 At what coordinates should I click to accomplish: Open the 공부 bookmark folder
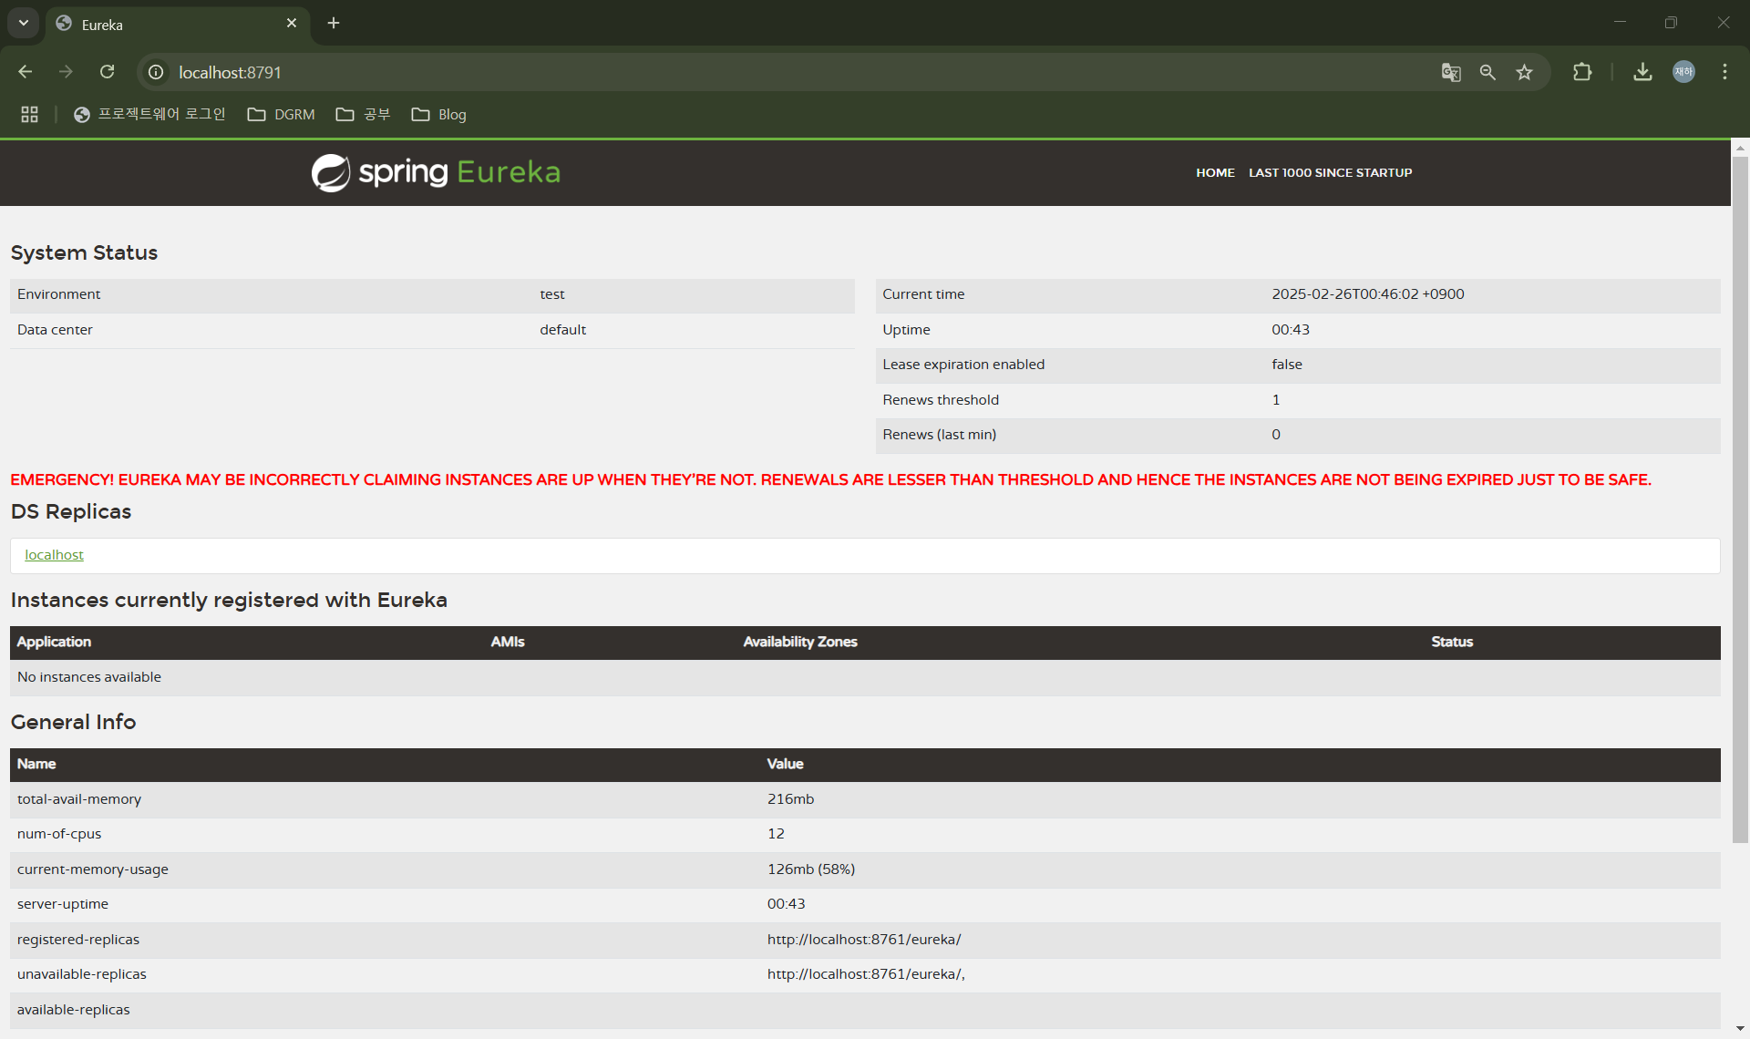364,114
